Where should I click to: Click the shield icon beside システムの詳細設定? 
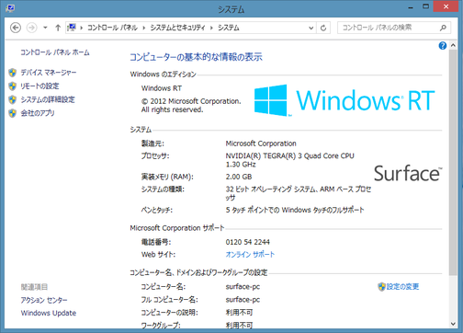(x=12, y=99)
